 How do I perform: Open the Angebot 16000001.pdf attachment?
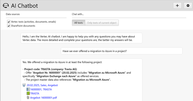43,98
